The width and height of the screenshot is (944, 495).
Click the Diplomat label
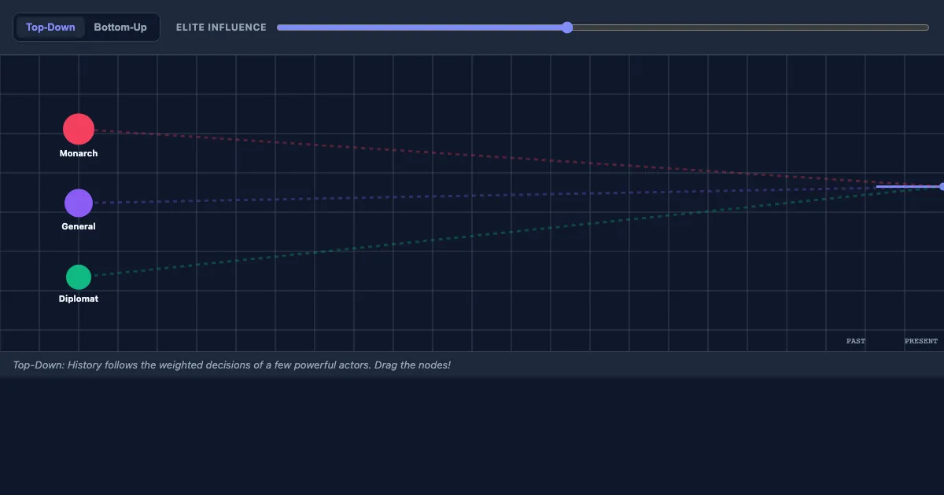[x=79, y=299]
